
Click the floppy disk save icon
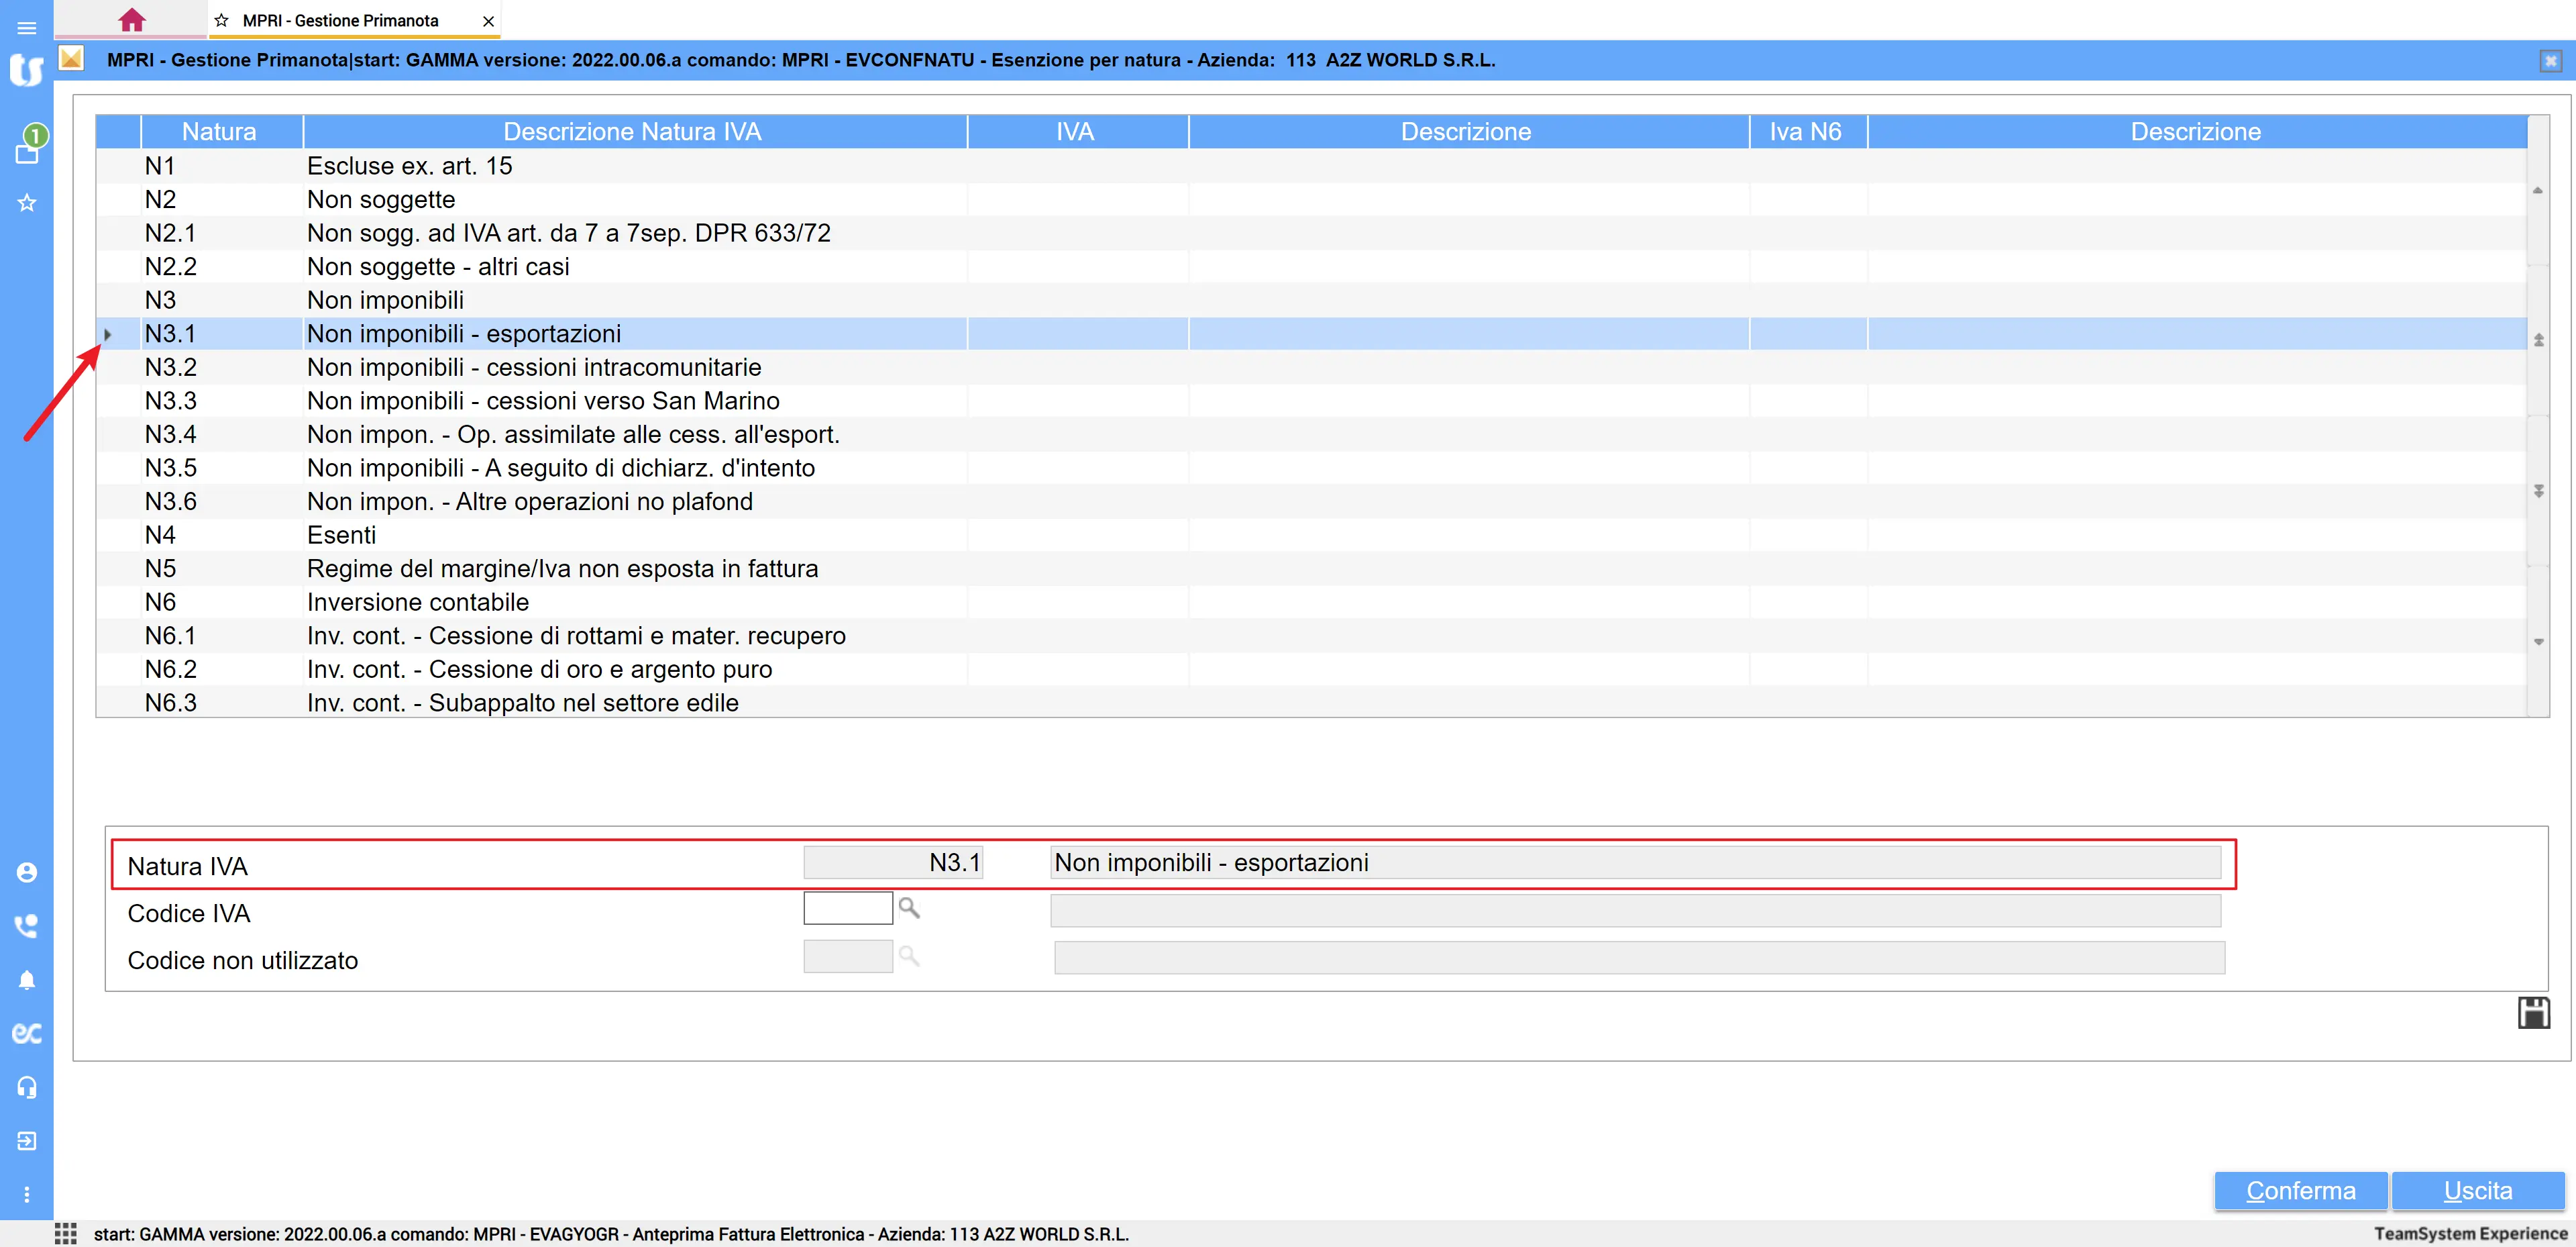point(2533,1013)
